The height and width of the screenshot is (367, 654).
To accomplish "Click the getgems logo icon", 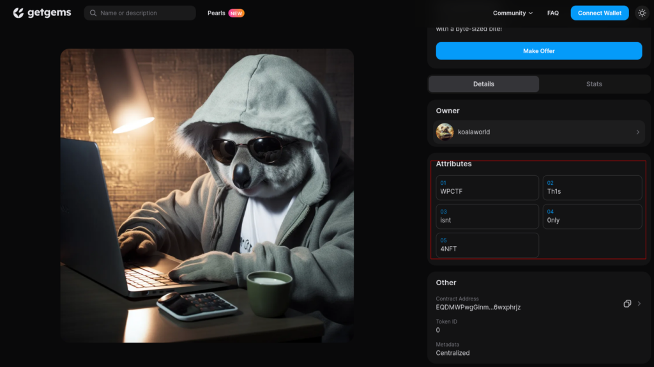I will [19, 13].
